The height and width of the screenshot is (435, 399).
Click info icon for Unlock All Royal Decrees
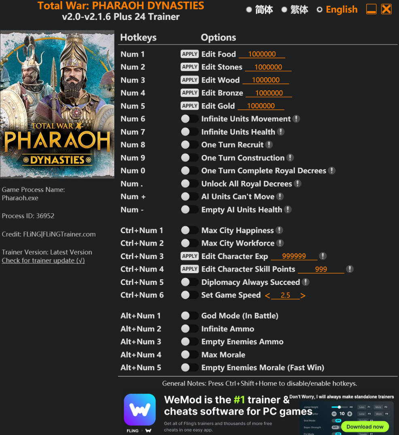pyautogui.click(x=297, y=184)
